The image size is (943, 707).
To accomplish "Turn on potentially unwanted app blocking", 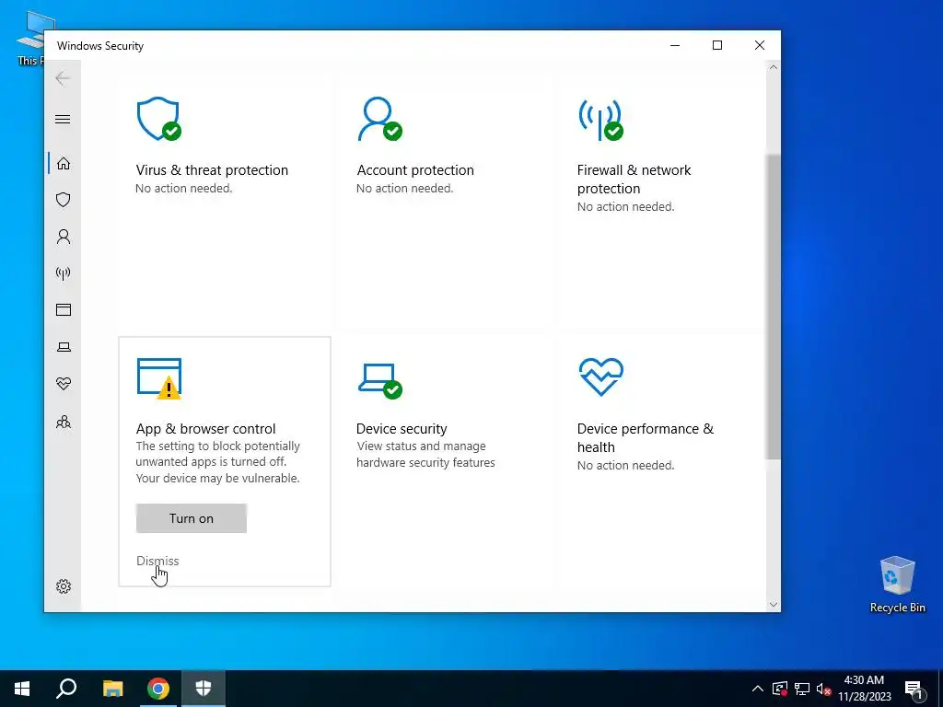I will (192, 518).
